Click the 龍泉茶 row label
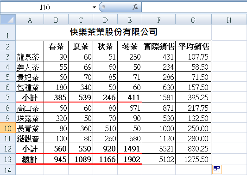Screen dimensions: 247x175 (30, 56)
